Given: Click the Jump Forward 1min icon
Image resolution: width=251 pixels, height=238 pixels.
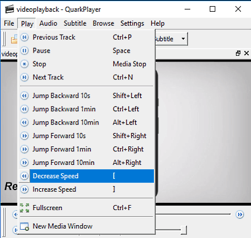Looking at the screenshot, I should [25, 149].
